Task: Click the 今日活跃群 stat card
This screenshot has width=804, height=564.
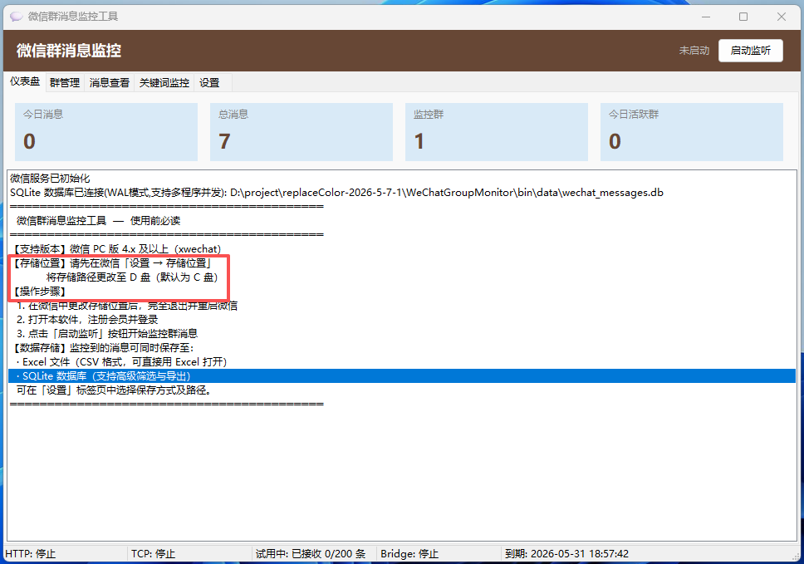Action: [x=692, y=132]
